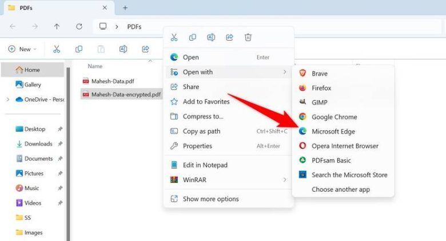Select Home in navigation pane
The width and height of the screenshot is (446, 241).
point(33,70)
